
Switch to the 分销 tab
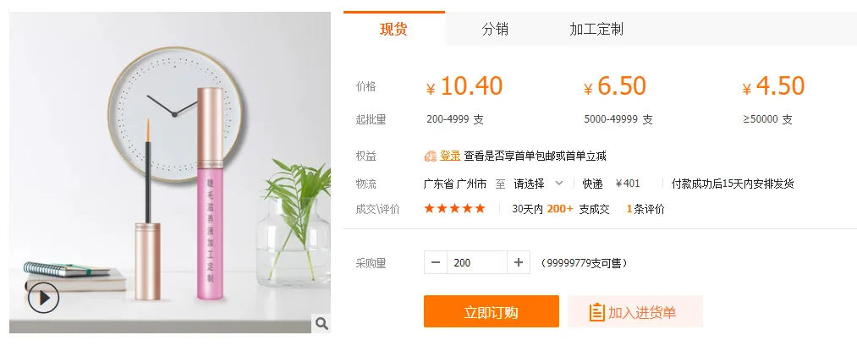coord(495,29)
